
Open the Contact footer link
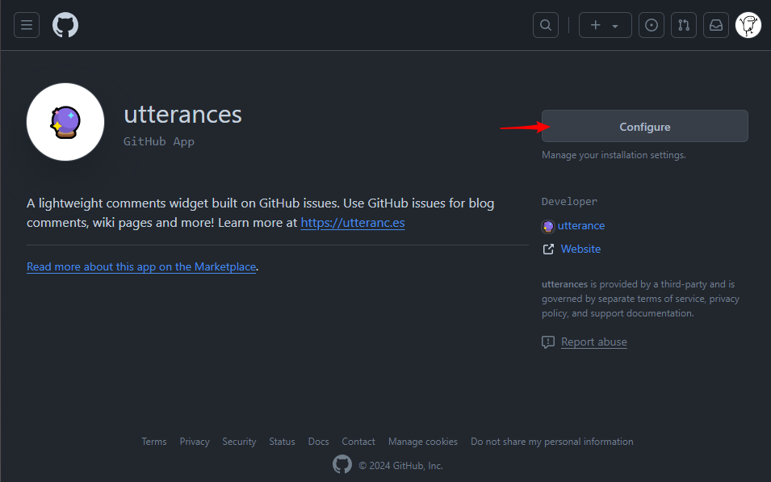point(358,442)
